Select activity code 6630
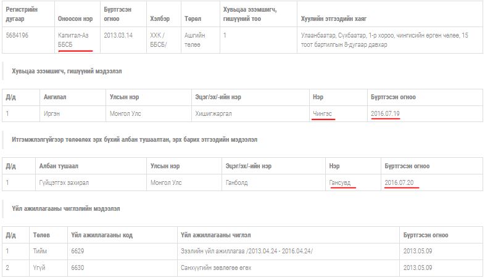 [77, 268]
